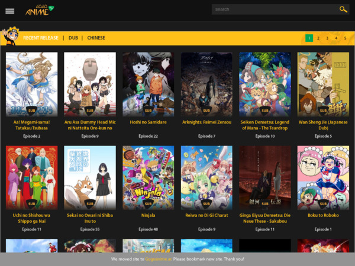Click Arknights: Reimei Zensou title link
The height and width of the screenshot is (266, 355).
tap(206, 122)
